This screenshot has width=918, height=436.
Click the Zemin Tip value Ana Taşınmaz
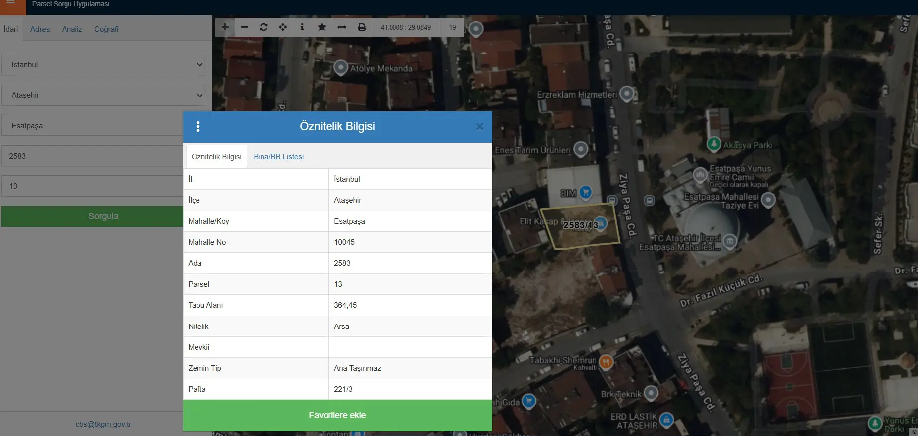tap(358, 368)
